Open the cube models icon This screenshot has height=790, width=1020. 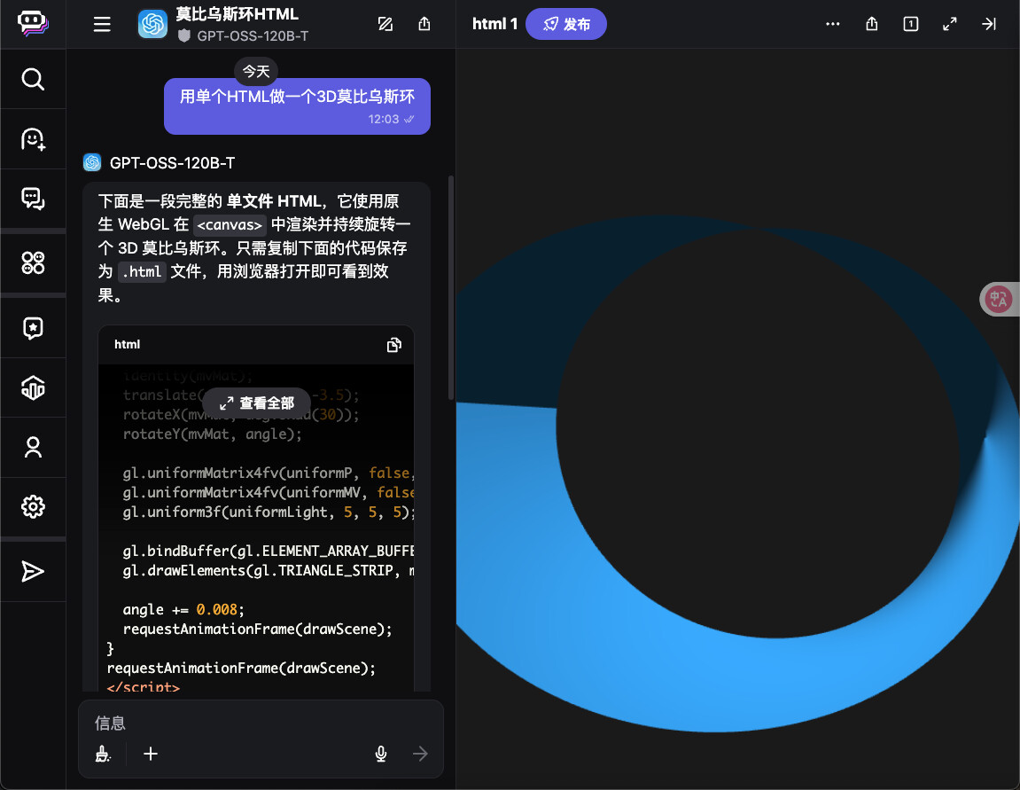pyautogui.click(x=33, y=387)
